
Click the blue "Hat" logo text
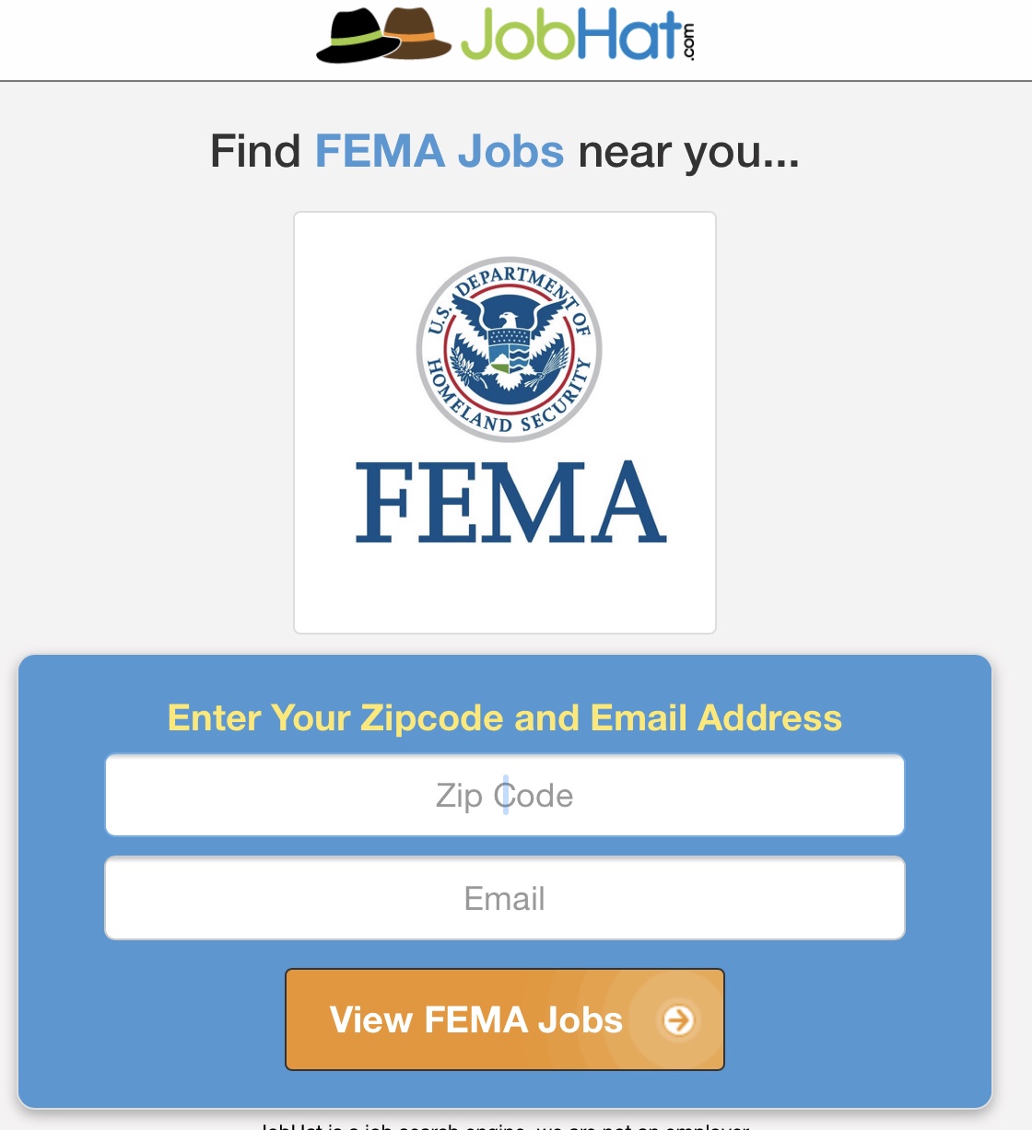[x=628, y=35]
